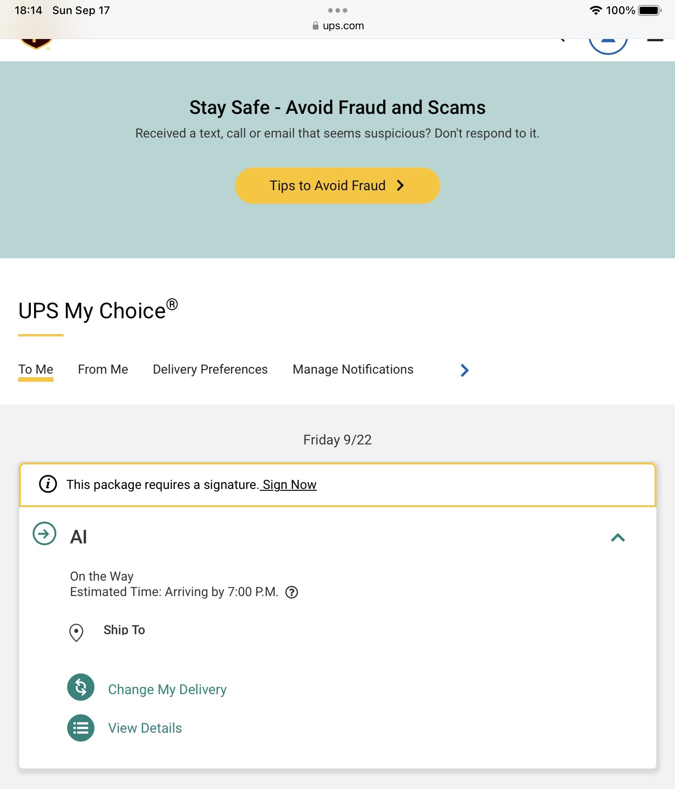
Task: Open the hamburger menu
Action: [655, 41]
